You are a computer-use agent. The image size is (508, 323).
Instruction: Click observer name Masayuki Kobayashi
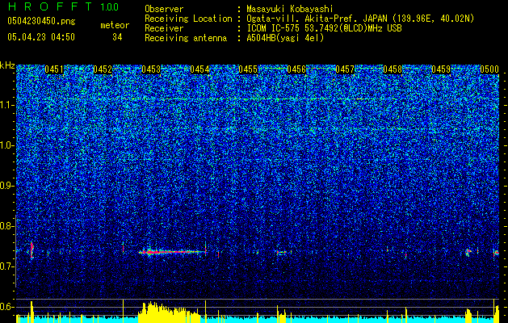[x=290, y=9]
